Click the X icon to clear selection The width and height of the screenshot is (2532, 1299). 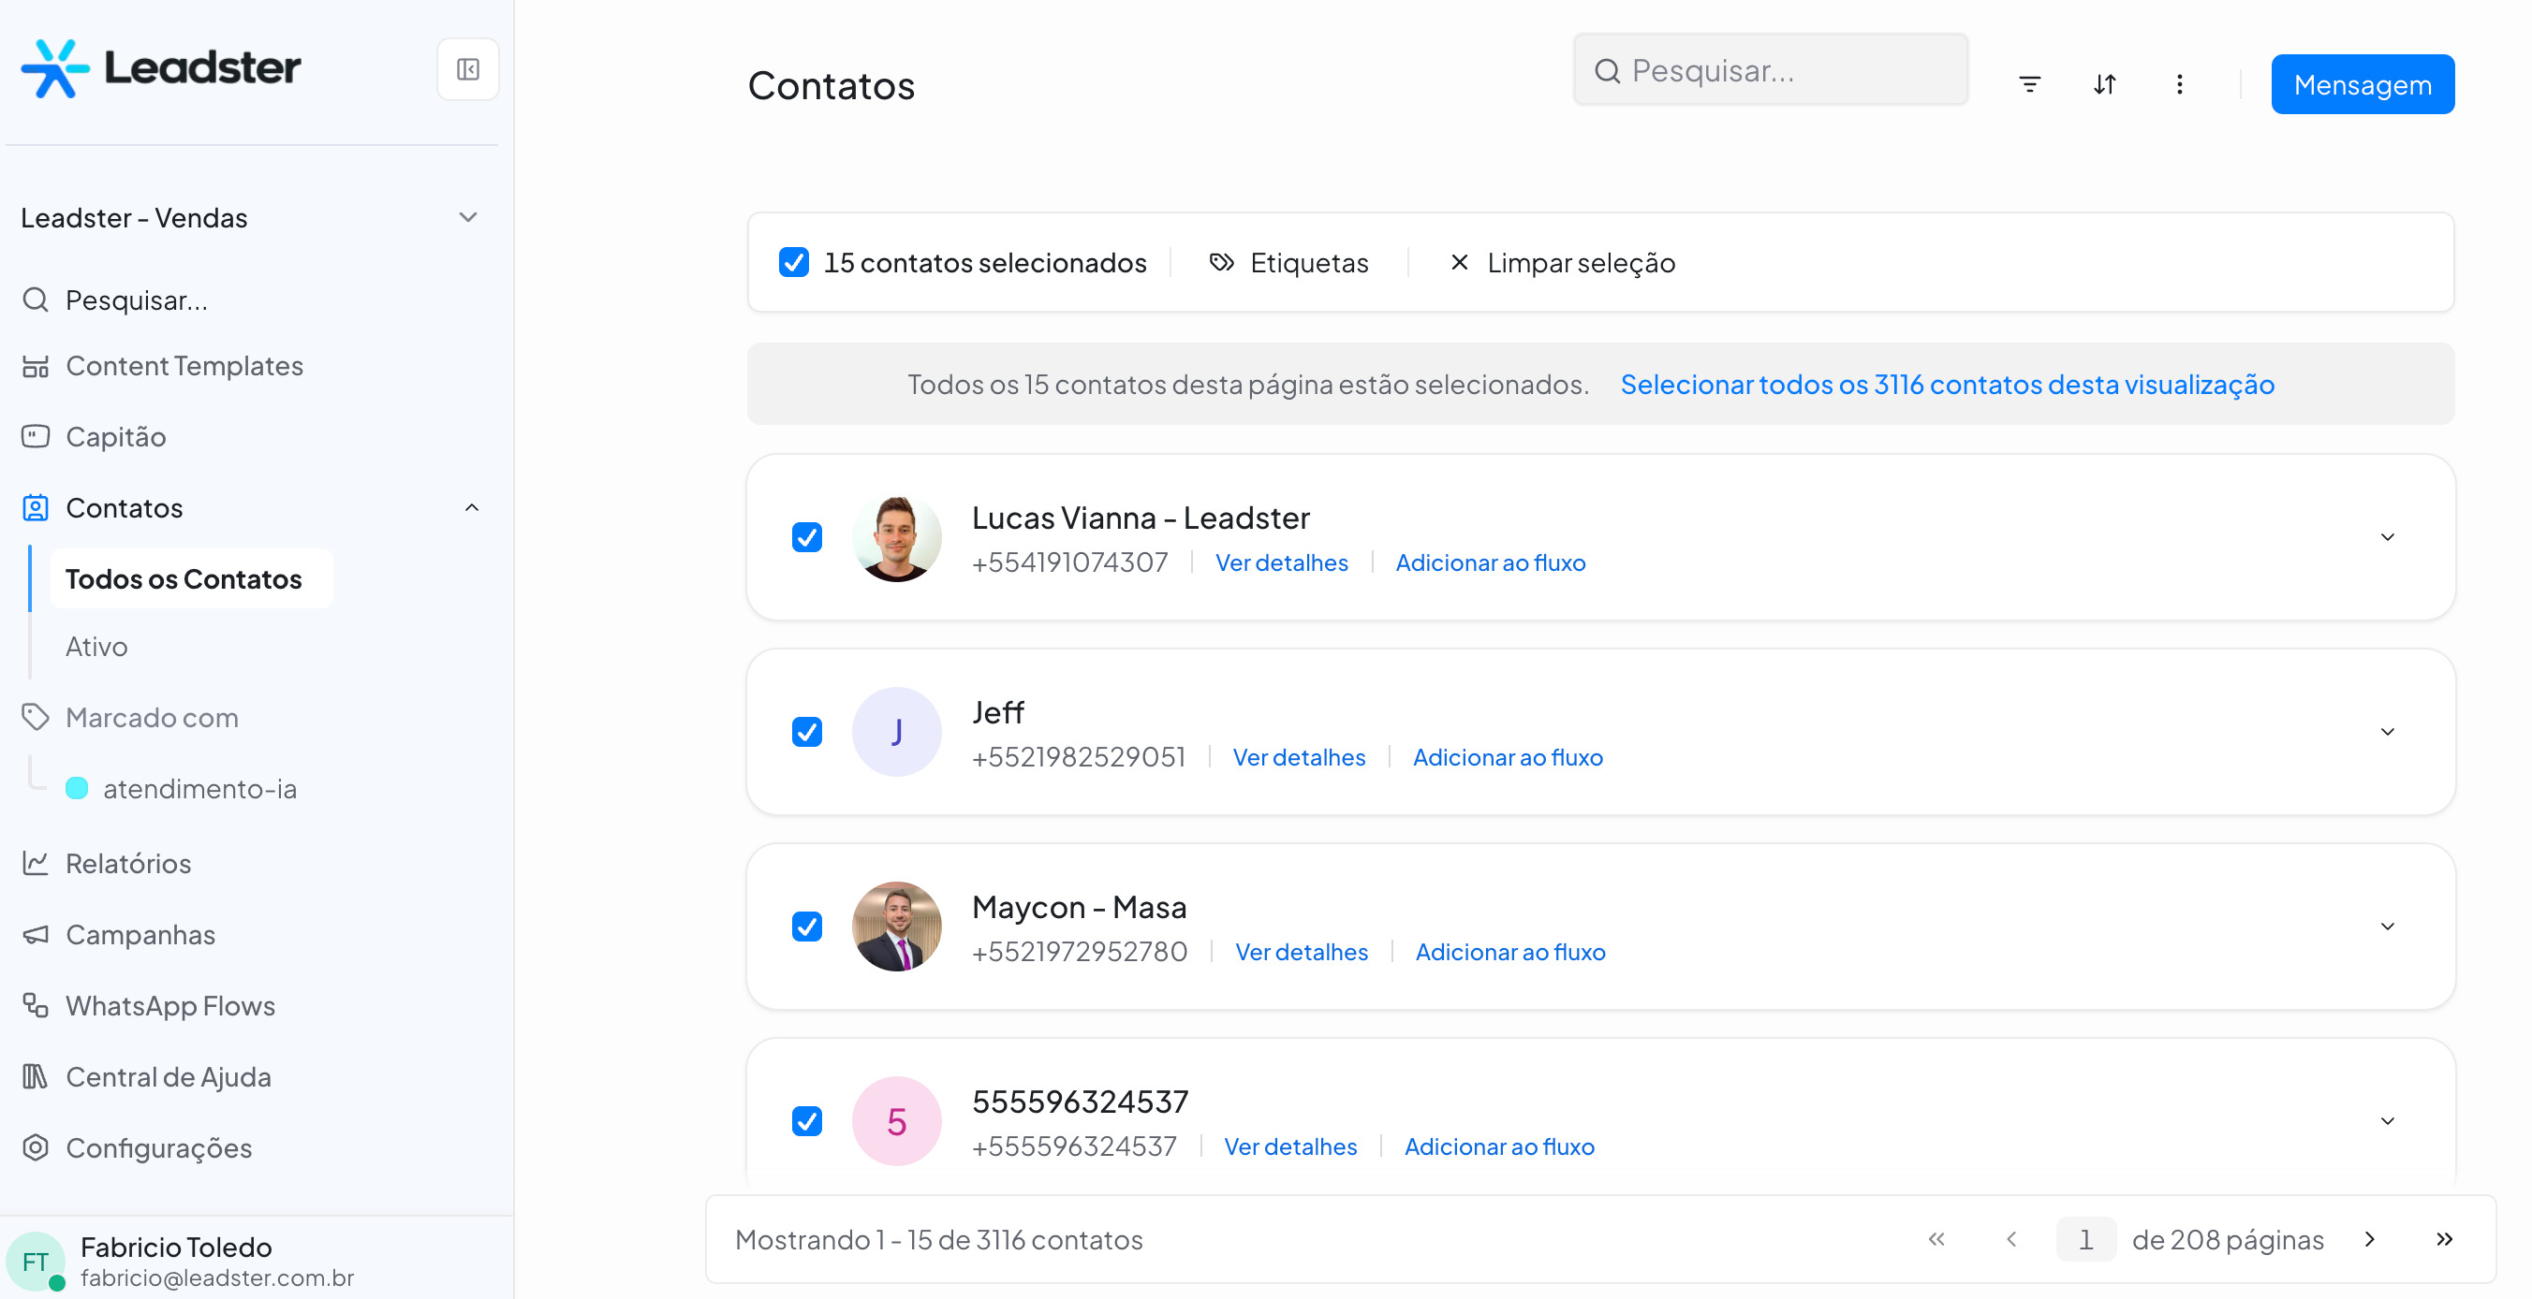pyautogui.click(x=1459, y=262)
